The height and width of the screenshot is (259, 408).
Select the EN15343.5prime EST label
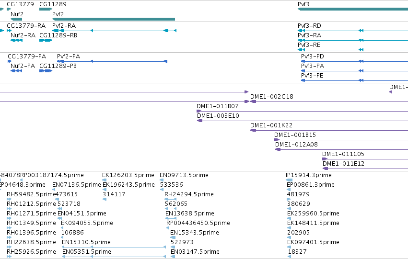point(195,233)
